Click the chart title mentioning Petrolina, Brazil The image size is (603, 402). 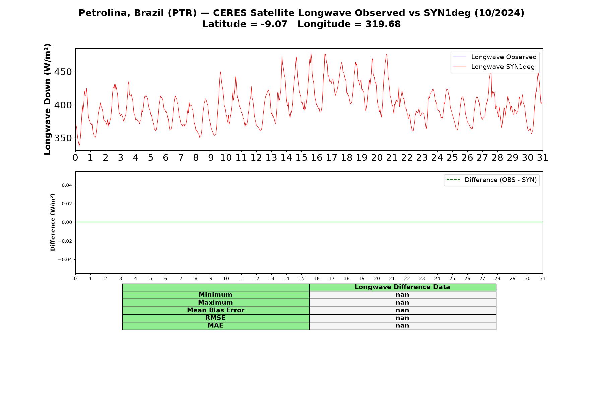tap(301, 13)
